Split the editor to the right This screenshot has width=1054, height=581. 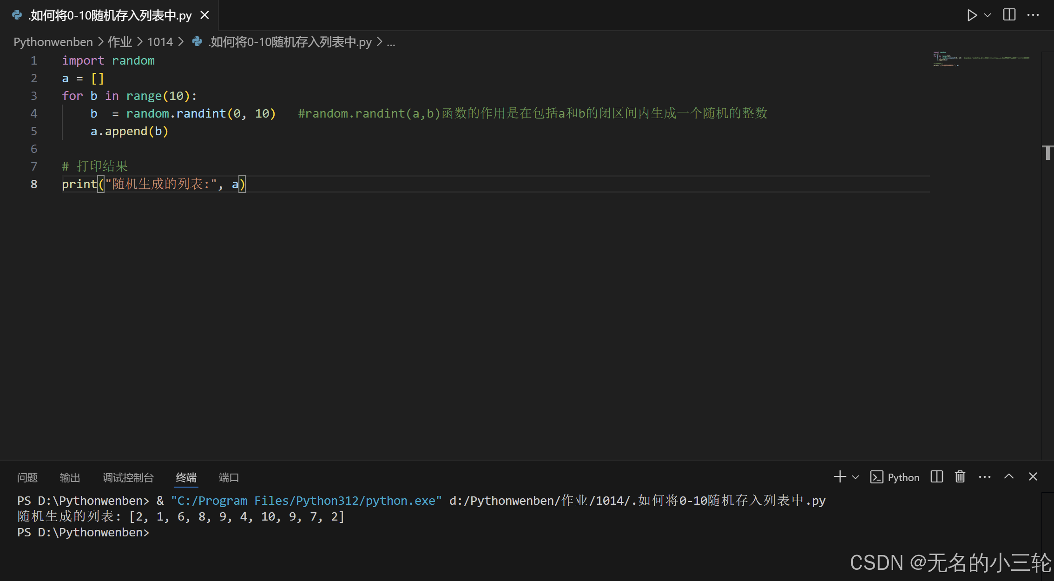click(1009, 15)
